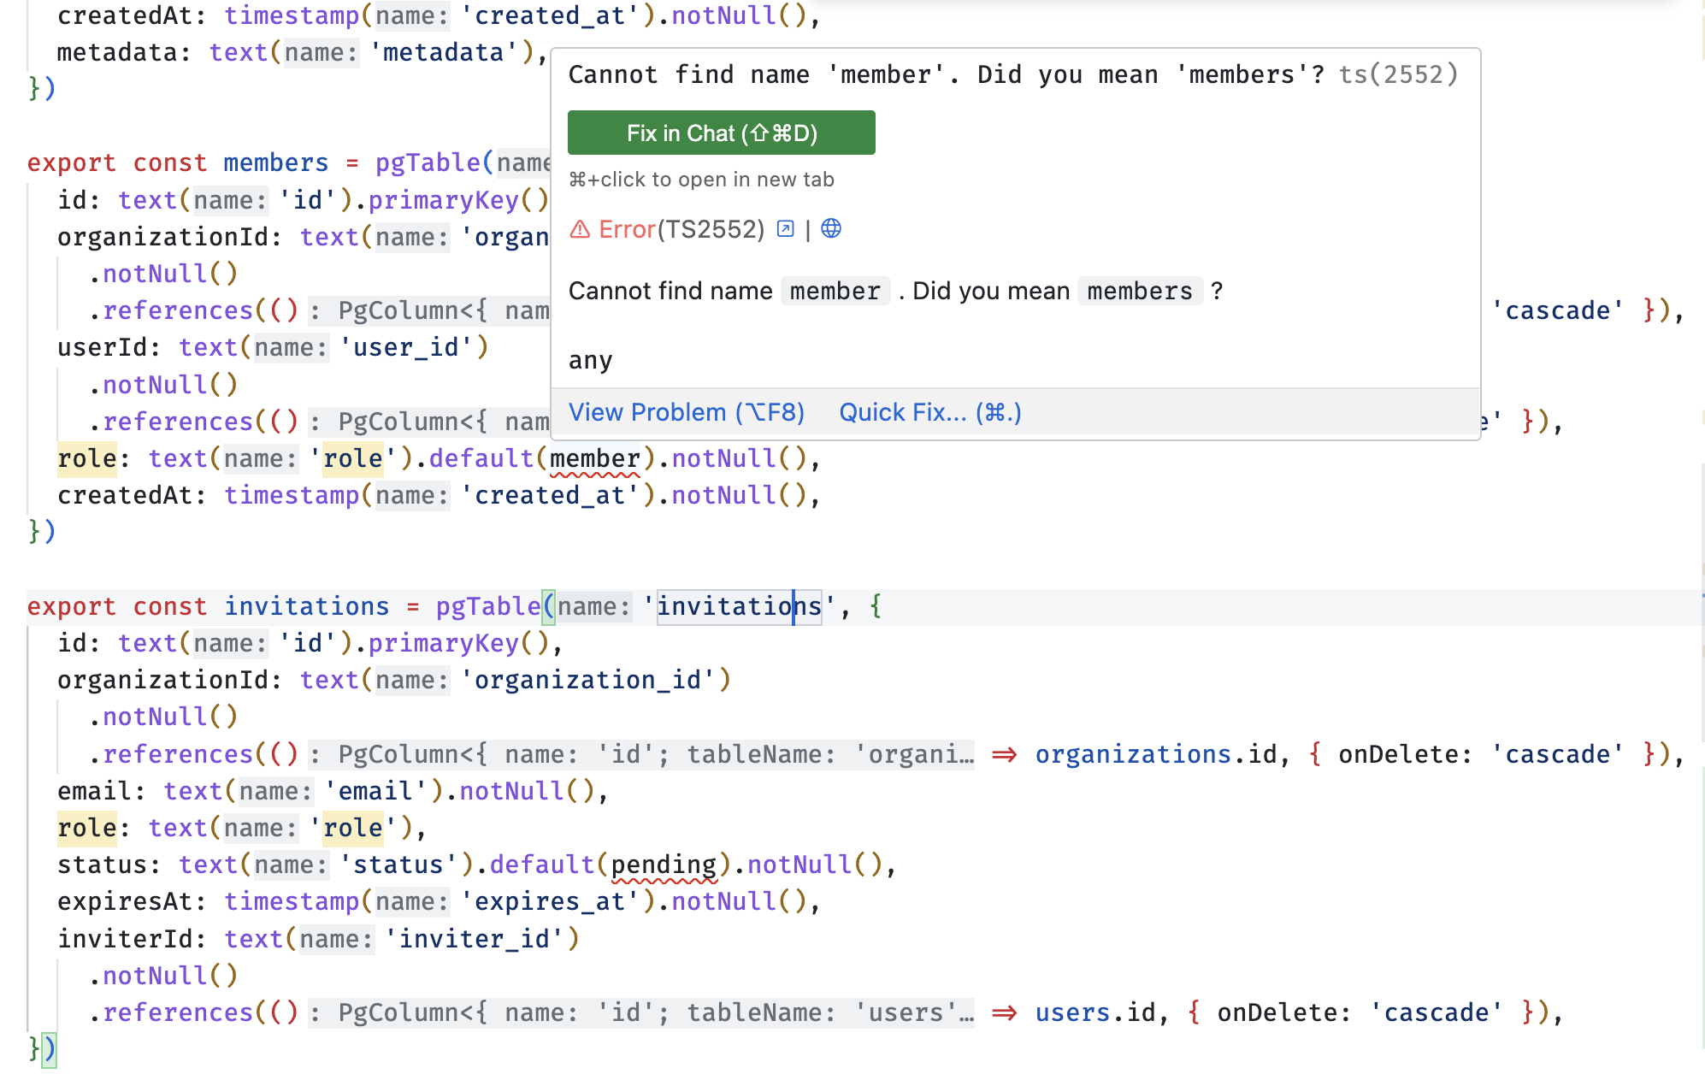Click the red warning triangle icon

pyautogui.click(x=580, y=229)
